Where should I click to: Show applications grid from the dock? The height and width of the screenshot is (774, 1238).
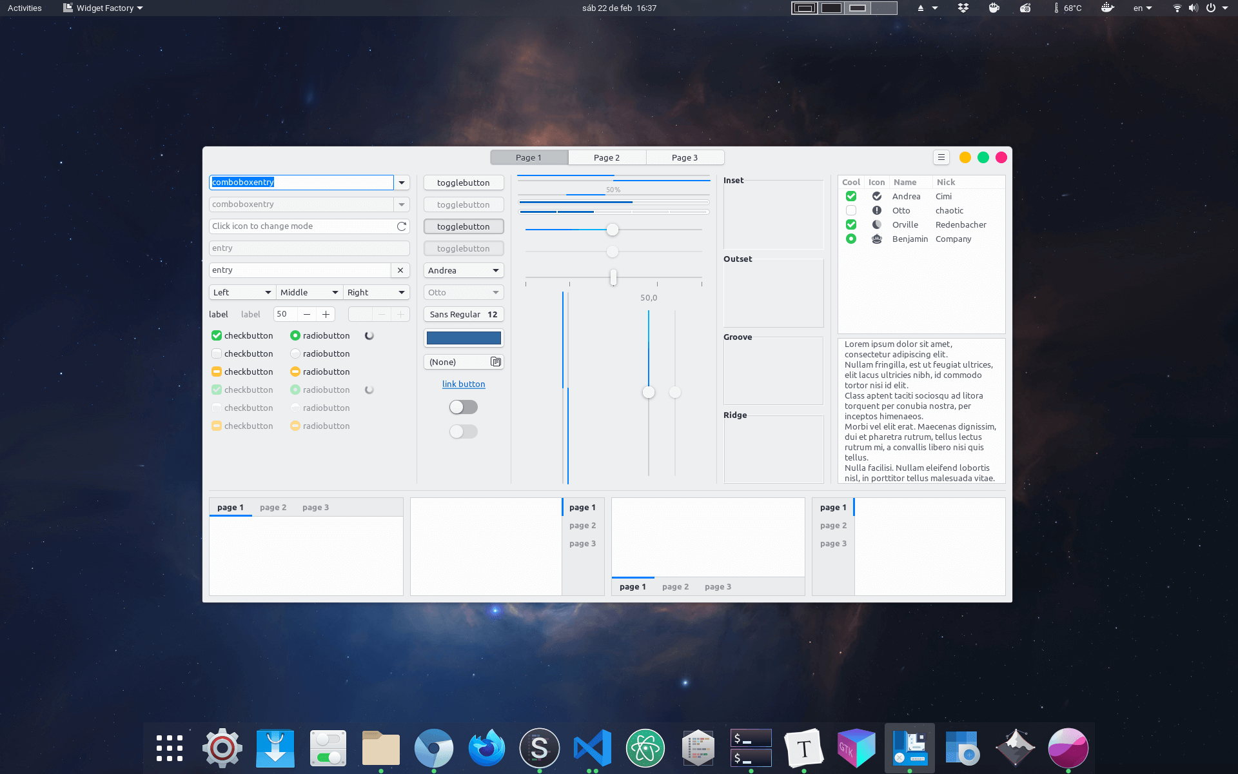[170, 748]
